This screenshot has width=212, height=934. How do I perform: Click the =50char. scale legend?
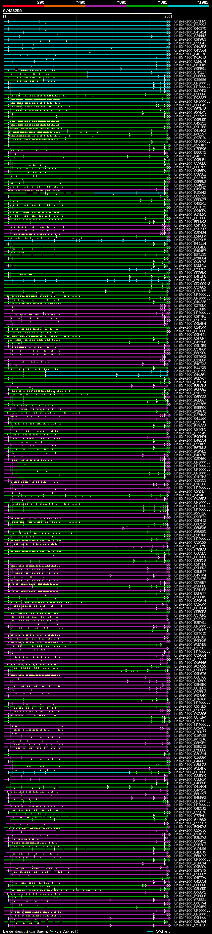(x=158, y=931)
